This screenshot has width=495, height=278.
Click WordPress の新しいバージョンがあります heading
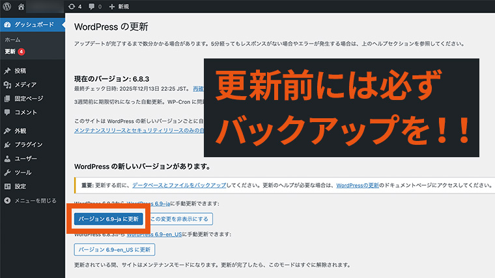pyautogui.click(x=142, y=166)
